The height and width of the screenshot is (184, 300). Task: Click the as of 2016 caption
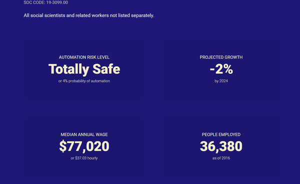[x=221, y=158]
